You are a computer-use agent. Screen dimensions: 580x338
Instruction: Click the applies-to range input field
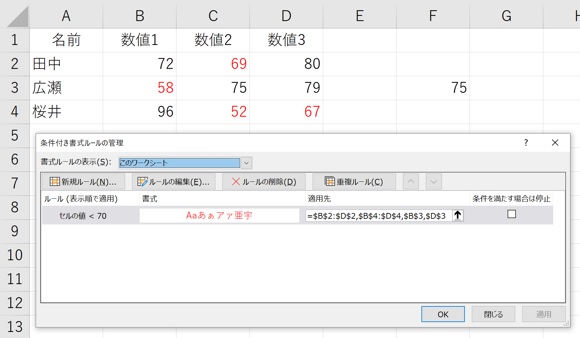click(x=378, y=216)
